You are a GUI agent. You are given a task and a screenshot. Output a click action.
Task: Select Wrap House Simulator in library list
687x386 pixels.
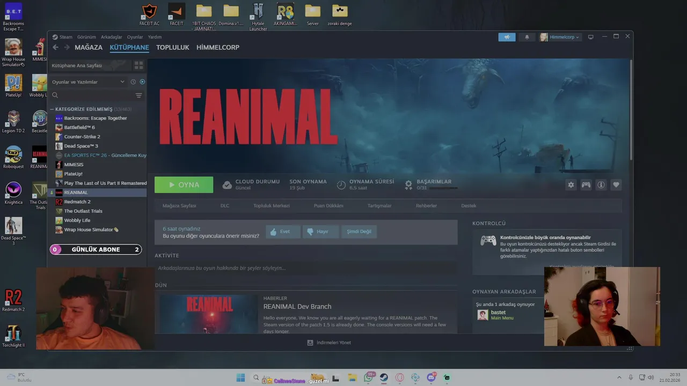[97, 229]
